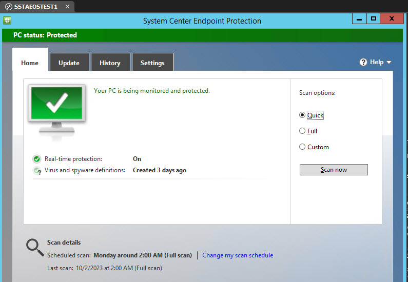Open the Change my scan schedule link
The height and width of the screenshot is (282, 408).
pos(238,255)
